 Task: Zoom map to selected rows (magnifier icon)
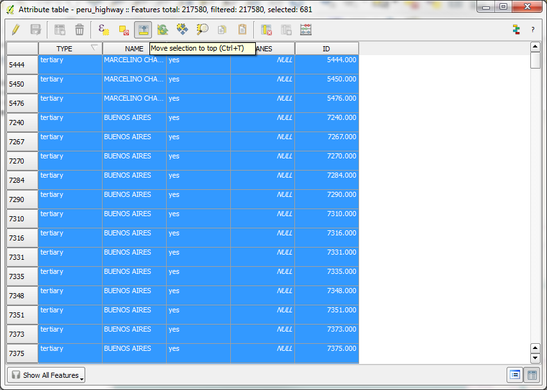tap(203, 30)
